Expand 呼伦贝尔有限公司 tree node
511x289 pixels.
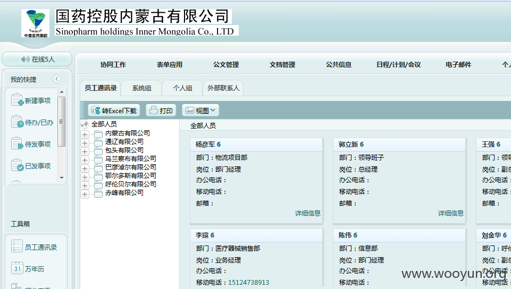tap(85, 185)
